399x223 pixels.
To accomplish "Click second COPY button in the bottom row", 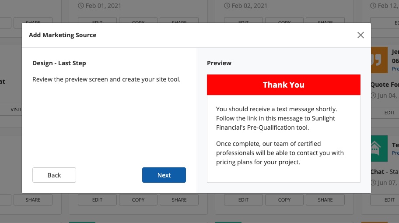I will pyautogui.click(x=284, y=200).
